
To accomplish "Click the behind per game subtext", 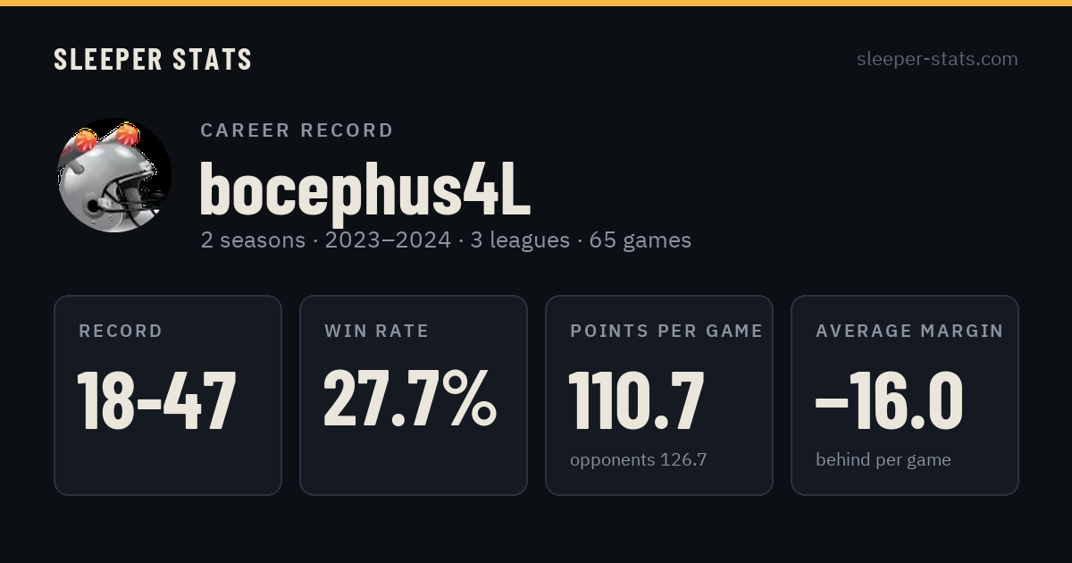I will (x=883, y=460).
